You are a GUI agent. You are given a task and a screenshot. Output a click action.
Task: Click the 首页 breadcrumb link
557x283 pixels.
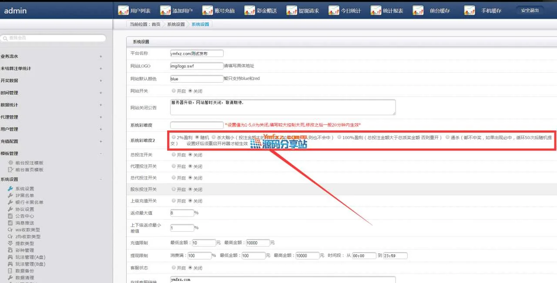coord(156,24)
